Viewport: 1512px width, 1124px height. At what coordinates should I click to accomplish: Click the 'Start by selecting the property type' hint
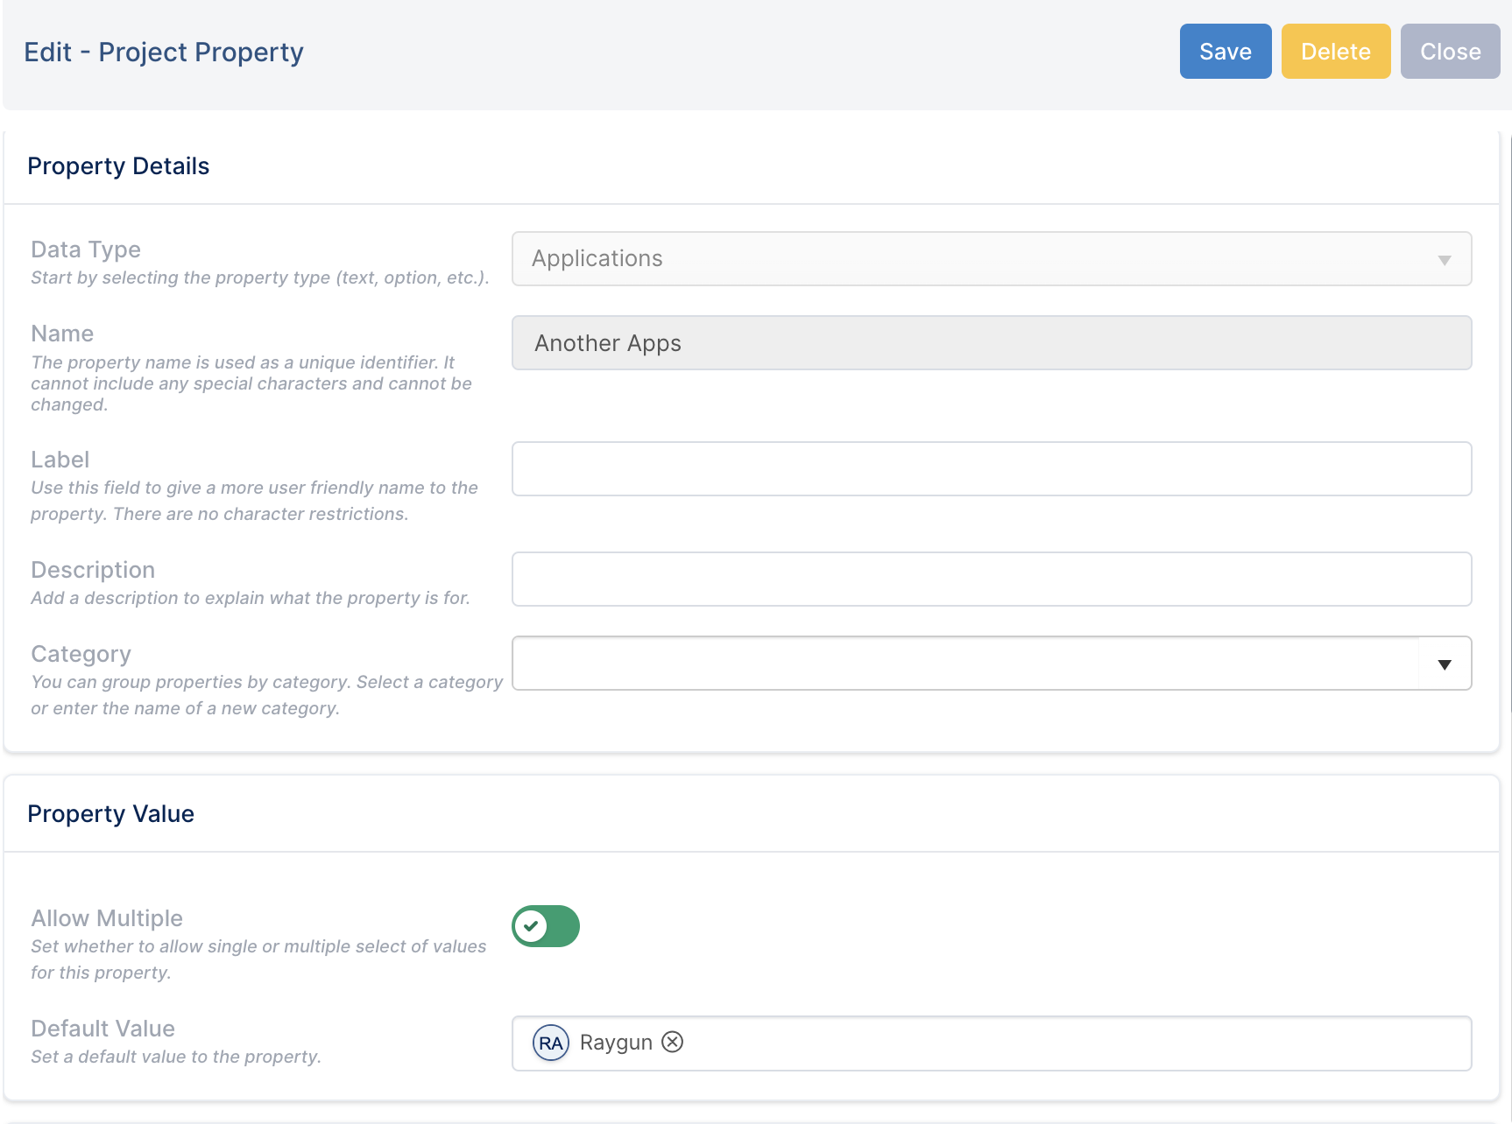coord(260,277)
